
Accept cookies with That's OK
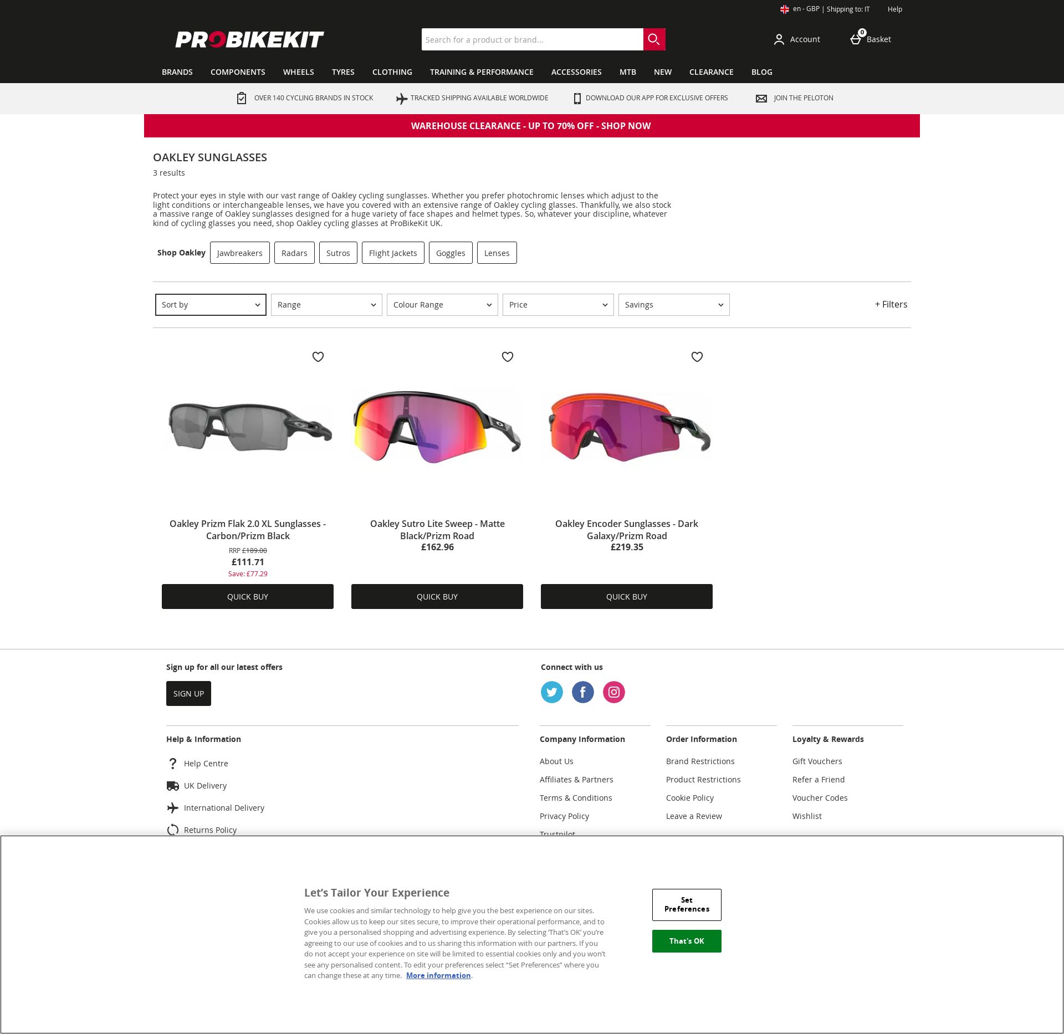pyautogui.click(x=687, y=941)
